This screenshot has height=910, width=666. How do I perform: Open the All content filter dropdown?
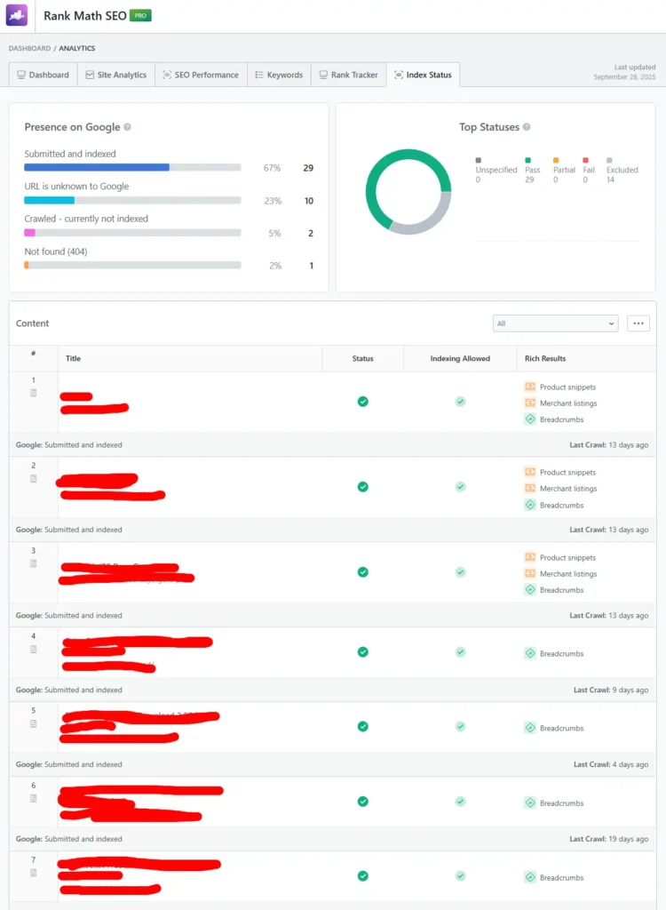pyautogui.click(x=555, y=323)
